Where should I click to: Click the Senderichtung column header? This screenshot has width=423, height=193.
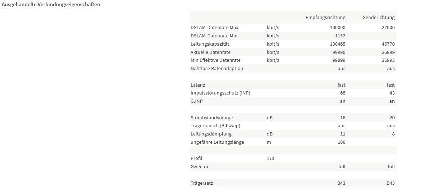379,17
